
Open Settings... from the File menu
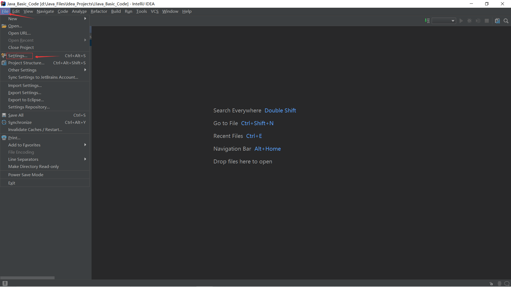click(x=18, y=56)
